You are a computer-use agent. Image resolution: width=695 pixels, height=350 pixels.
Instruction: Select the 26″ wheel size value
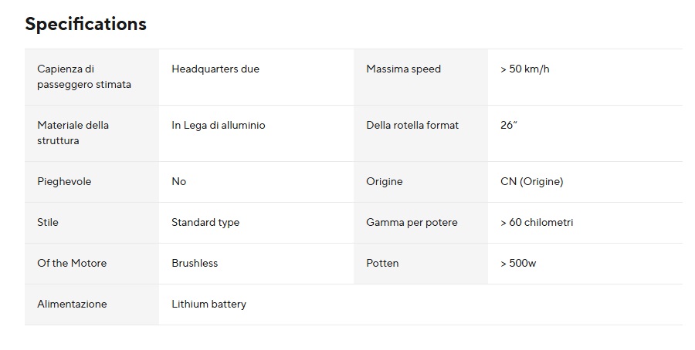click(508, 125)
